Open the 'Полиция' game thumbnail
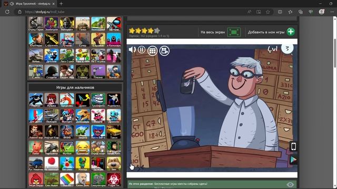Image resolution: width=337 pixels, height=189 pixels. [52, 116]
